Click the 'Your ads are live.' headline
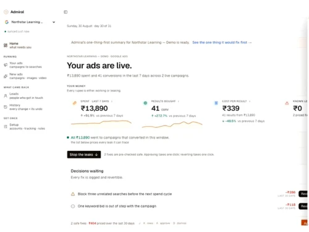 pyautogui.click(x=99, y=66)
